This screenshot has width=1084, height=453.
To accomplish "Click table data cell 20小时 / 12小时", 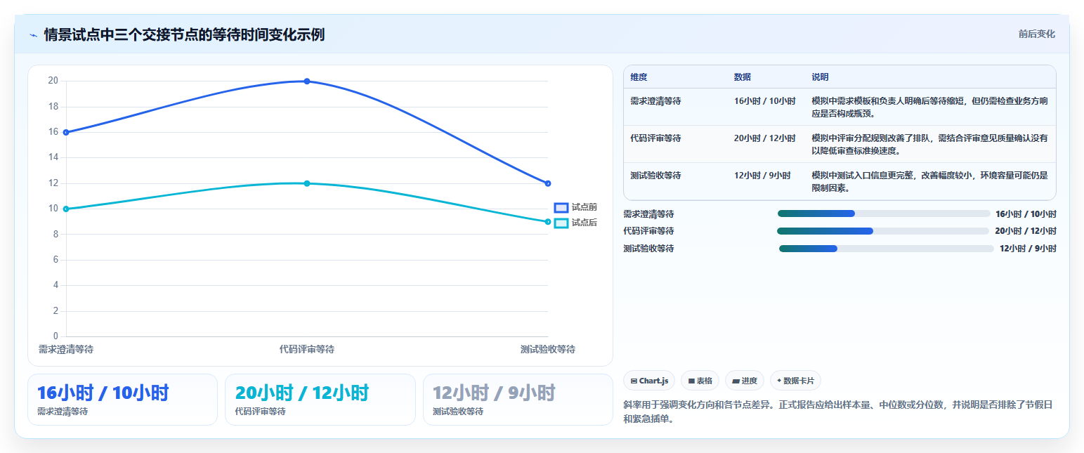I will pyautogui.click(x=765, y=138).
